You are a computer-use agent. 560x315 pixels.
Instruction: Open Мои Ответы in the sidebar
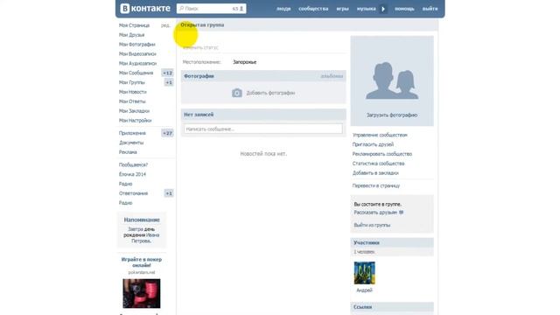132,101
